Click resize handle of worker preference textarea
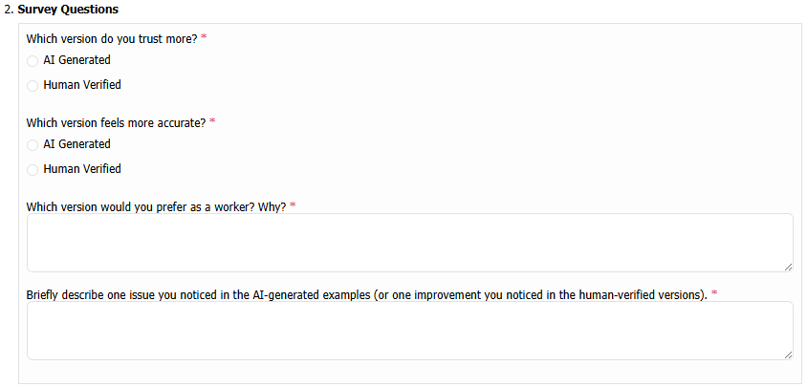Screen dimensions: 807x387 (x=788, y=267)
